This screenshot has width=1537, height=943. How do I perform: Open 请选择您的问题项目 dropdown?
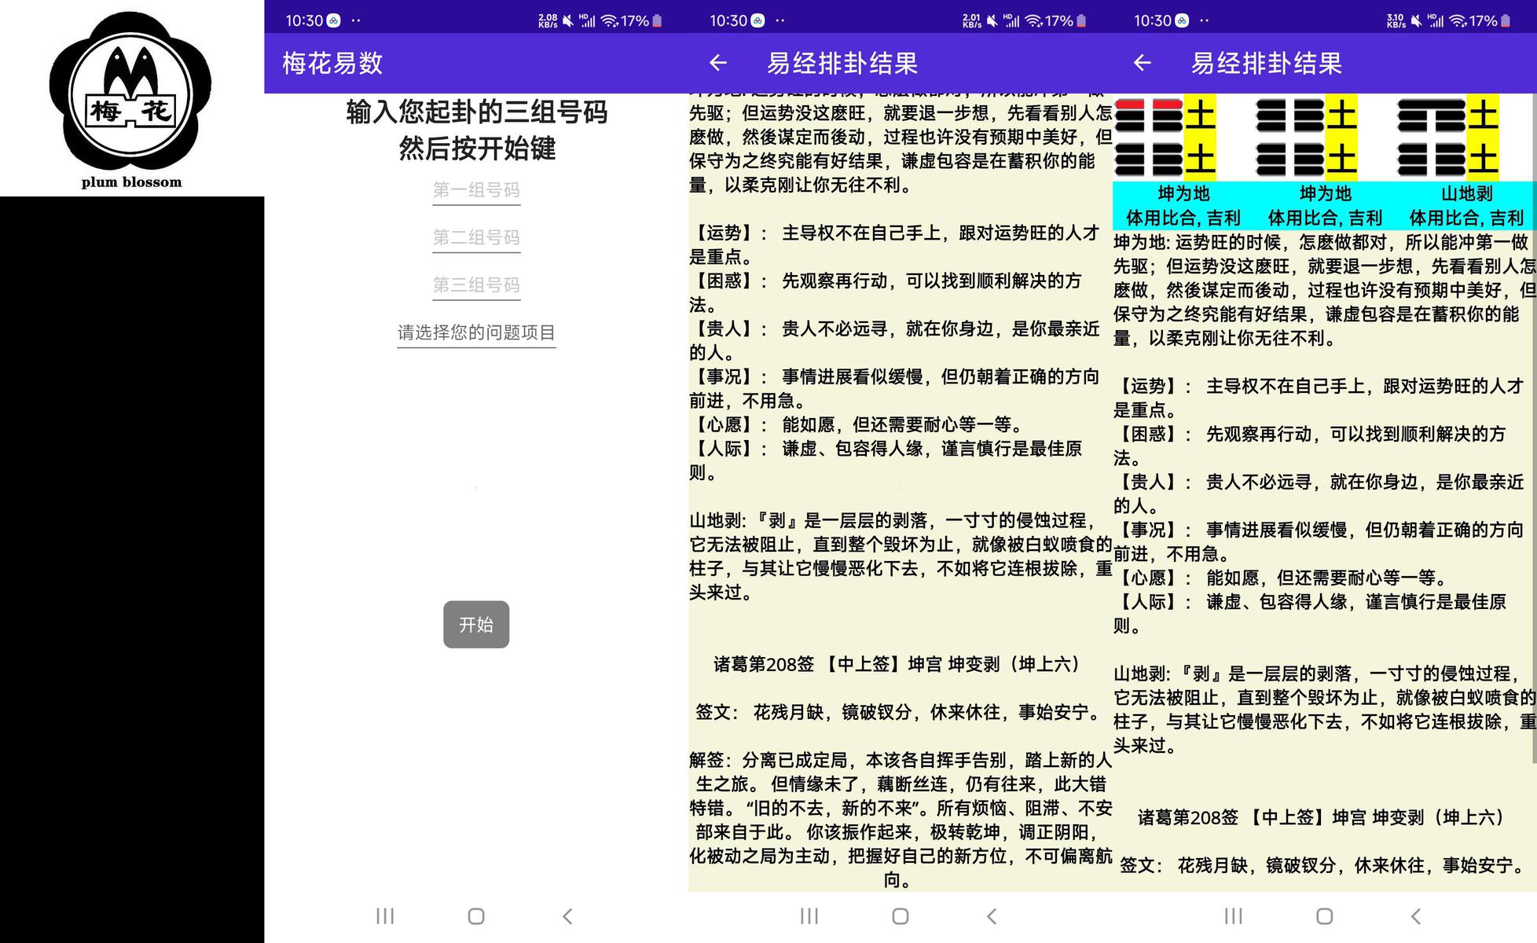click(x=476, y=332)
